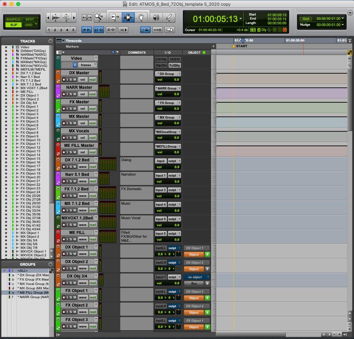Screen dimensions: 354x339
Task: Click the Zoom Toggle double-arrow icon
Action: pos(87,18)
